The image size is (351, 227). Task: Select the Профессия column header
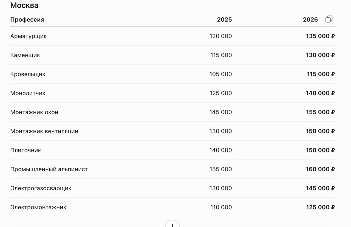coord(27,19)
